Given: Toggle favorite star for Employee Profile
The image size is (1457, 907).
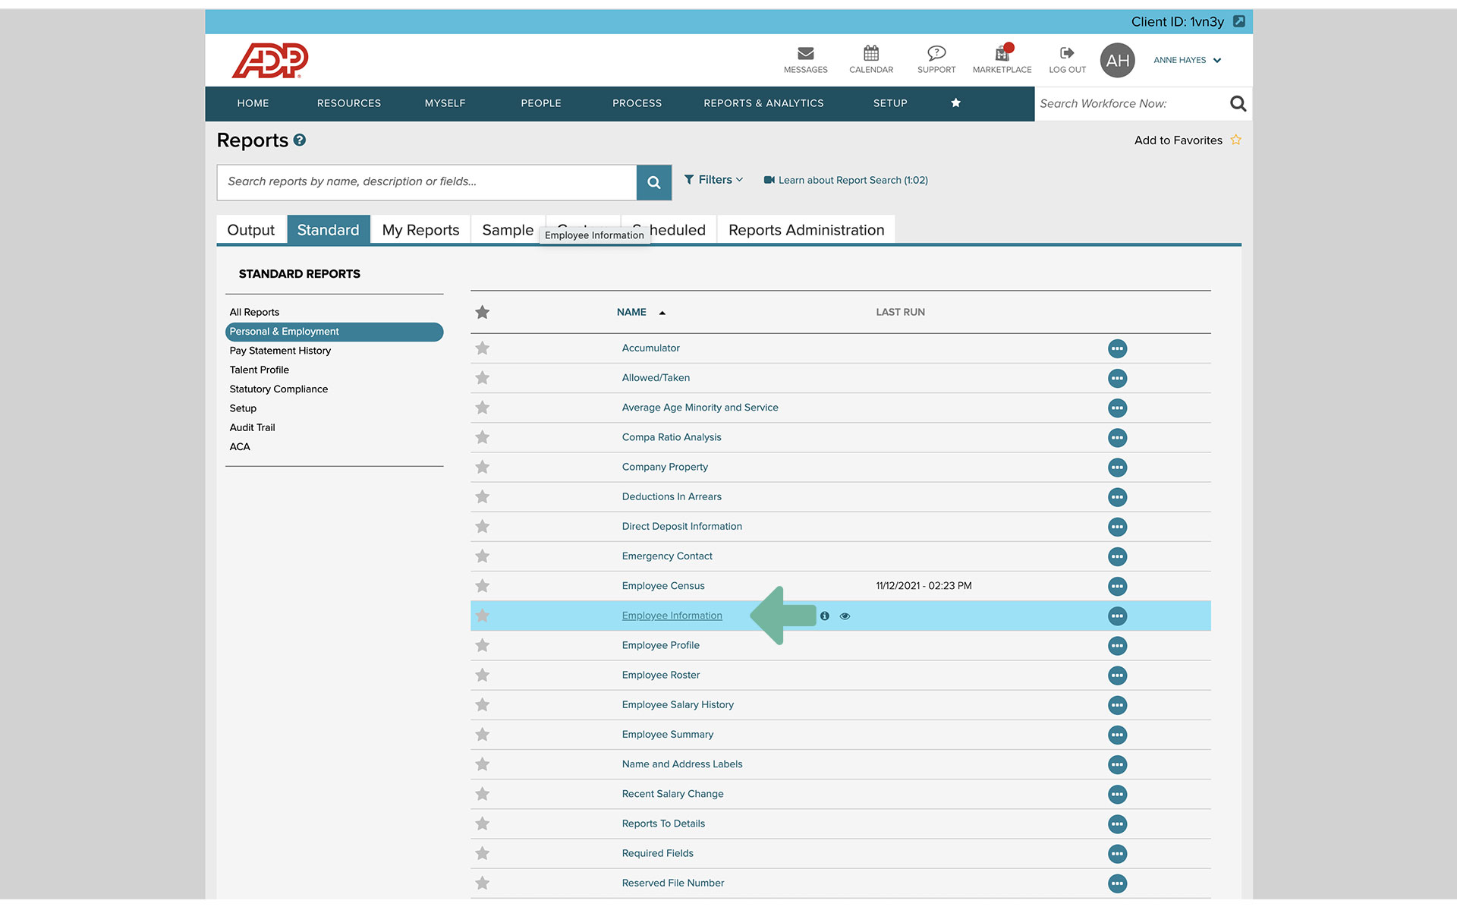Looking at the screenshot, I should pos(483,646).
